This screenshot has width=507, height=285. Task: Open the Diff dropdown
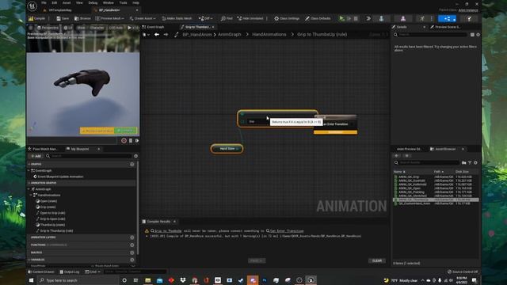(206, 19)
